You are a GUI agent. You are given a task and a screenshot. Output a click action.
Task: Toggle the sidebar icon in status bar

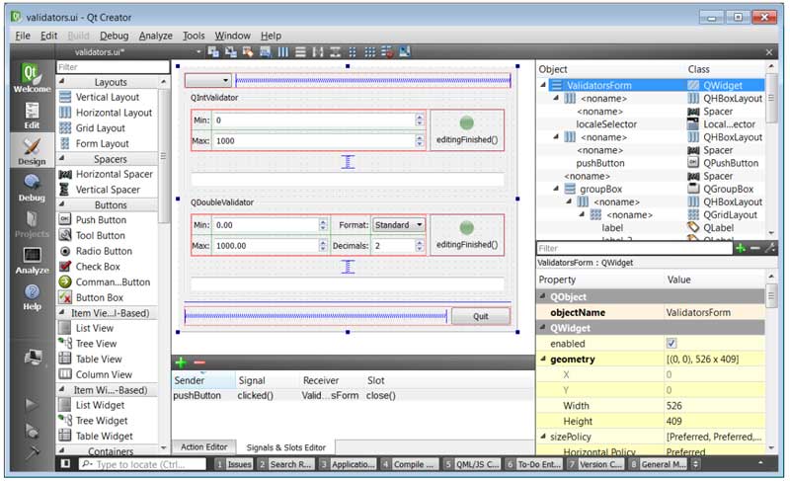[x=65, y=464]
